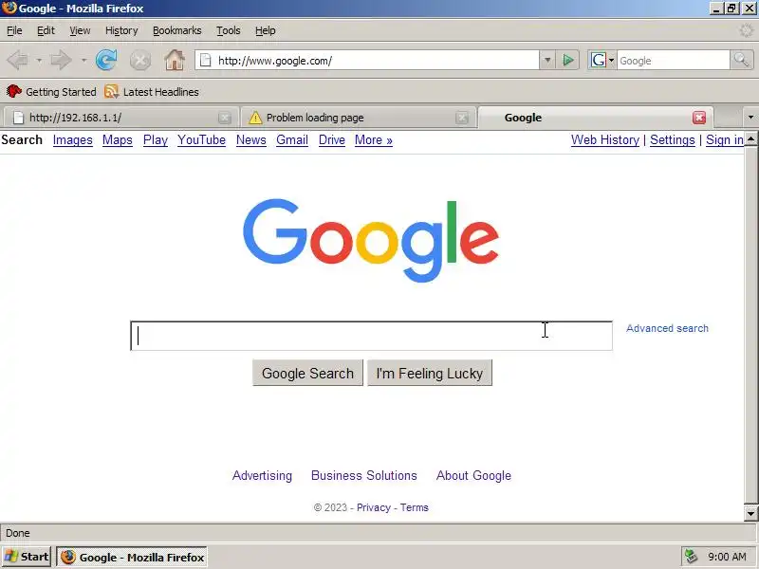
Task: Expand the More » link
Action: pyautogui.click(x=374, y=139)
